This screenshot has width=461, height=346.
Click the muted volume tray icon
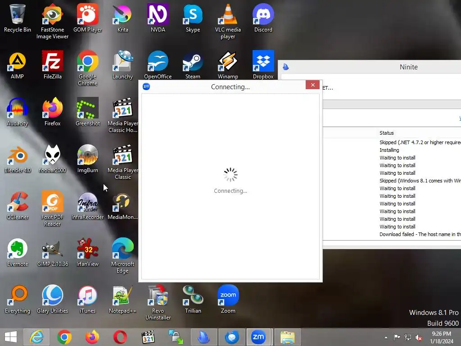click(418, 337)
